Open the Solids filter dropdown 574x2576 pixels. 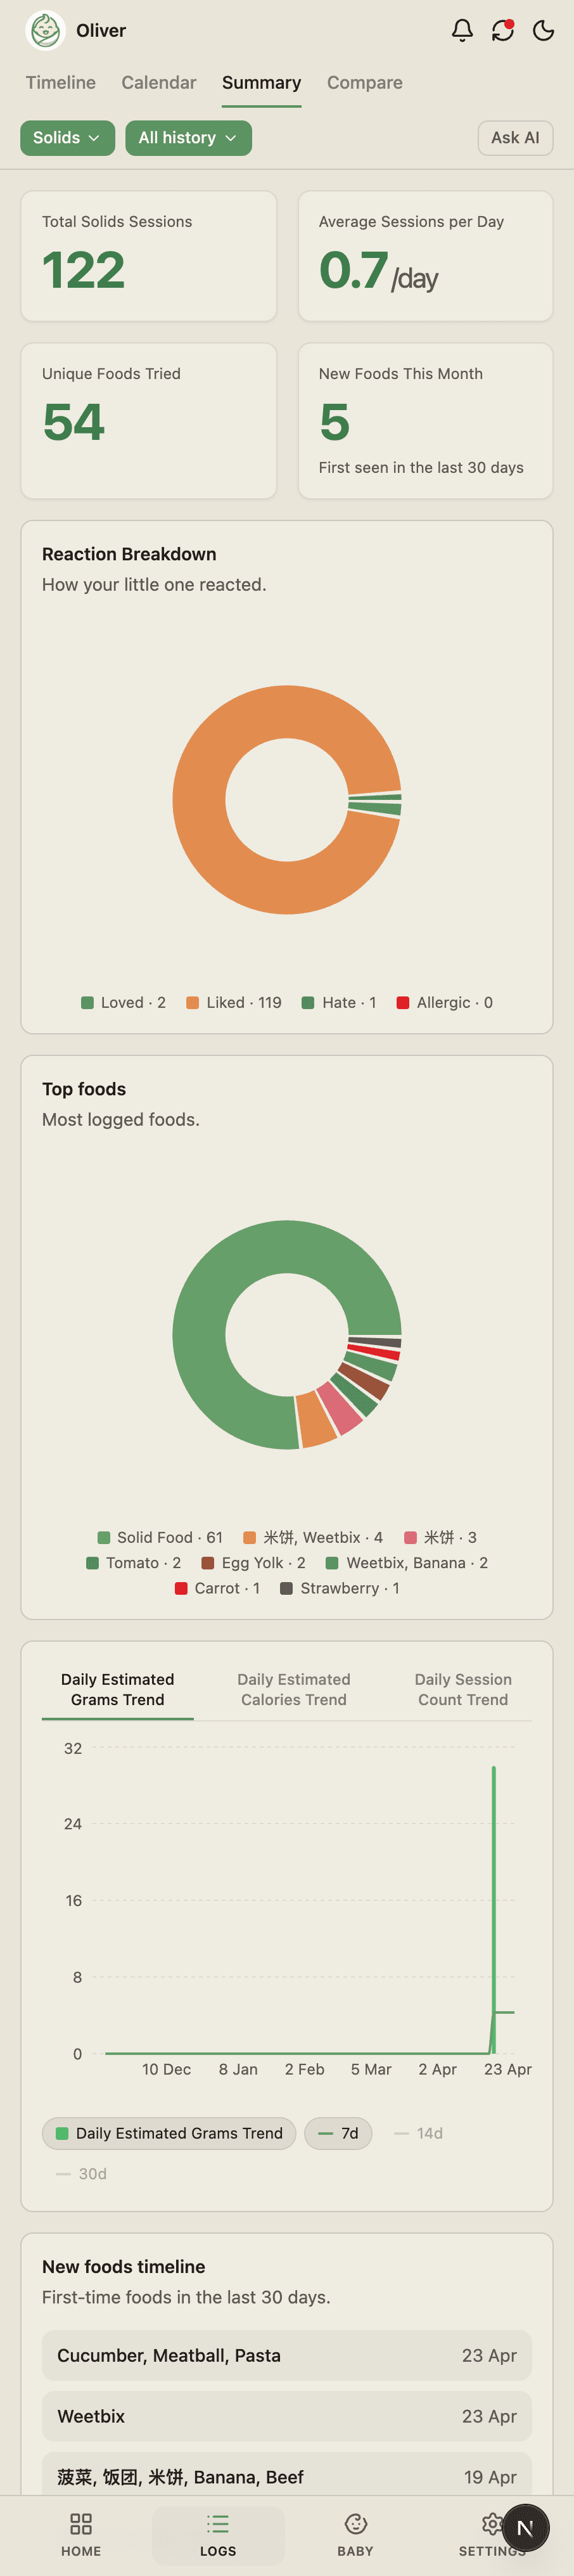click(x=67, y=138)
